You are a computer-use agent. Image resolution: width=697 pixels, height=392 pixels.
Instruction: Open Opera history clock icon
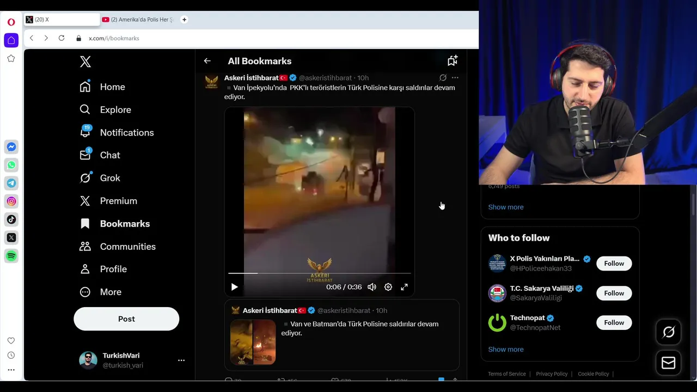click(11, 356)
